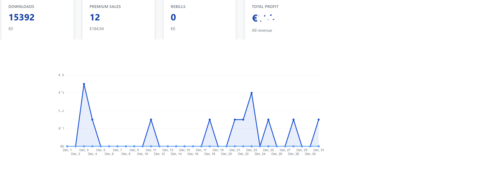Image resolution: width=486 pixels, height=184 pixels.
Task: Click the €184.94 premium sales amount
Action: pos(97,29)
